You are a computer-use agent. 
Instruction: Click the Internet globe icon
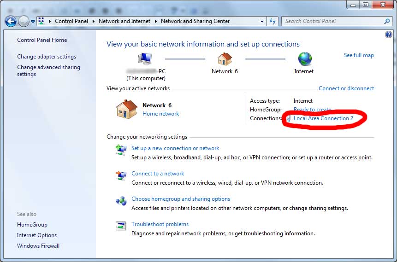coord(305,58)
